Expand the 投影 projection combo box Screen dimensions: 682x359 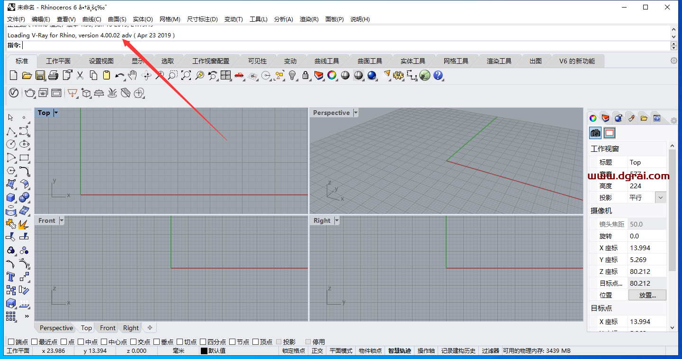coord(660,198)
